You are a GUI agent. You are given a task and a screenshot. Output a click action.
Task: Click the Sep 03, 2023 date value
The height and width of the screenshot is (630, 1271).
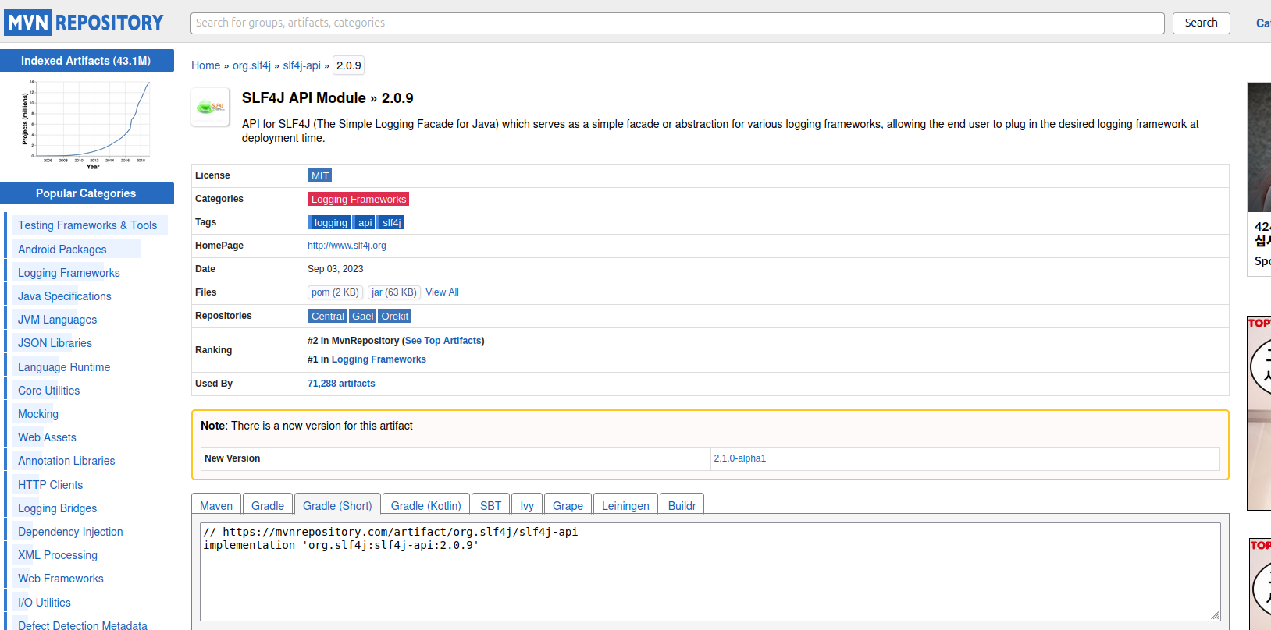(x=336, y=269)
